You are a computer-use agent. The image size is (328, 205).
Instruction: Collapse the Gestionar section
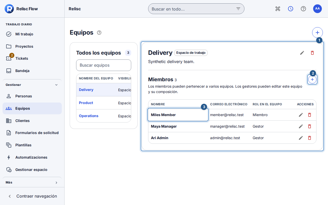[x=32, y=85]
